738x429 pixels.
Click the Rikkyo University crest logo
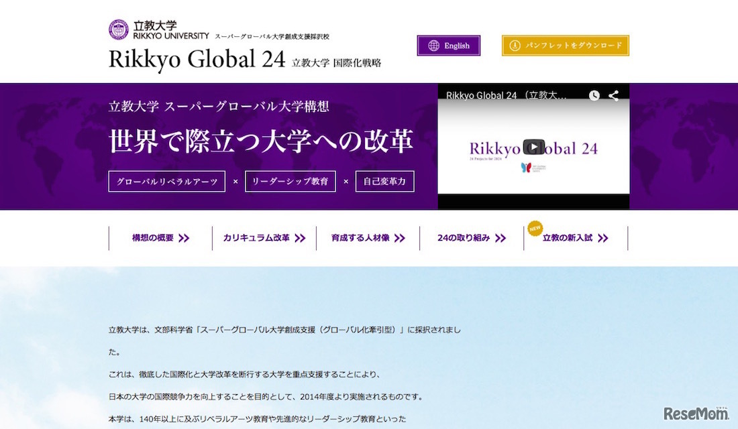click(x=119, y=28)
